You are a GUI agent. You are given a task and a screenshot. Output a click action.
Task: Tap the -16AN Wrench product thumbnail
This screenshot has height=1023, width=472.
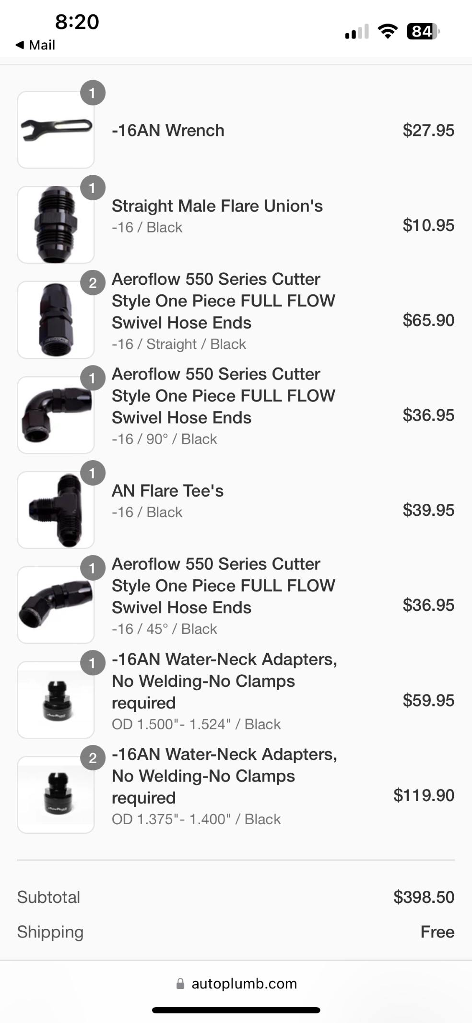(56, 130)
